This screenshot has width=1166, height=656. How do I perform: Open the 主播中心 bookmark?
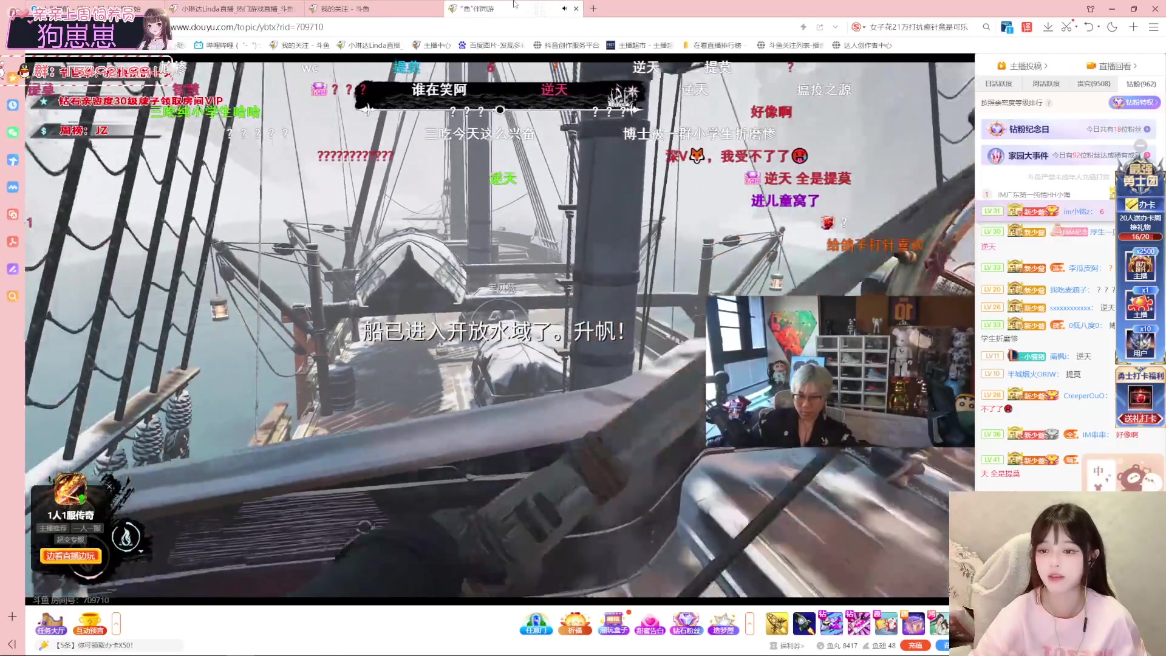point(431,45)
